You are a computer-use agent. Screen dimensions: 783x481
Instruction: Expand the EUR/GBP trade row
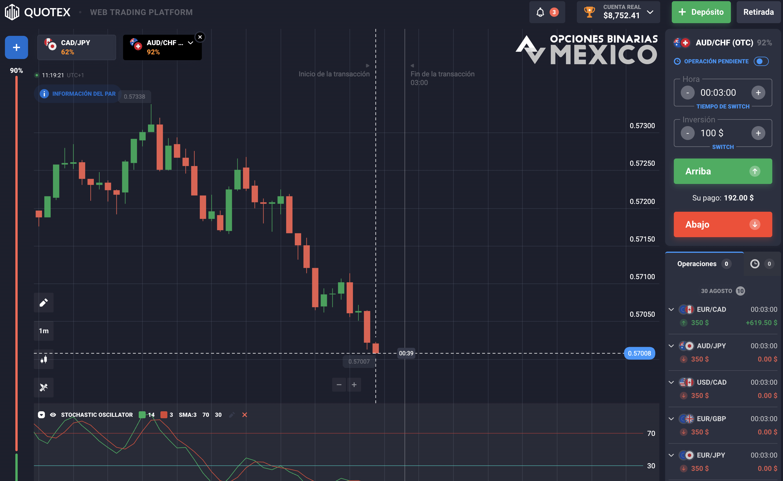671,419
